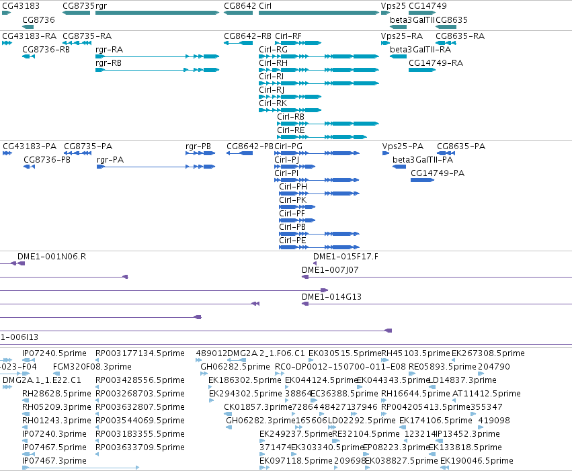572x471 pixels.
Task: Select protein CG8735-PA label
Action: click(x=88, y=146)
